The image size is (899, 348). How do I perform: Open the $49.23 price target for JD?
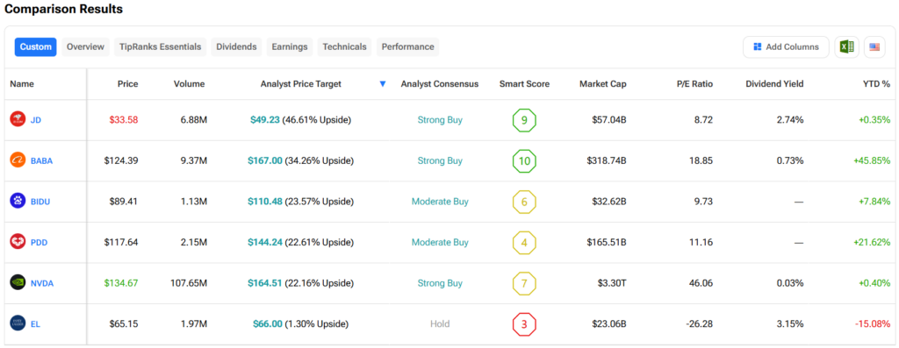click(x=265, y=120)
